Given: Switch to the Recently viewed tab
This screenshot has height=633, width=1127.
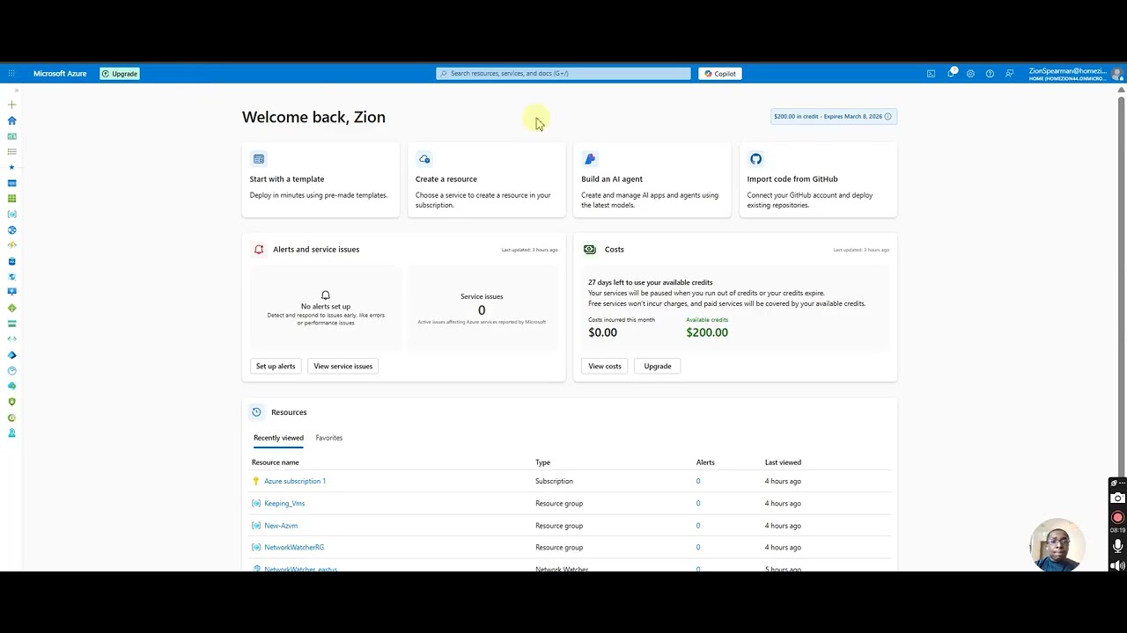Looking at the screenshot, I should pyautogui.click(x=278, y=438).
